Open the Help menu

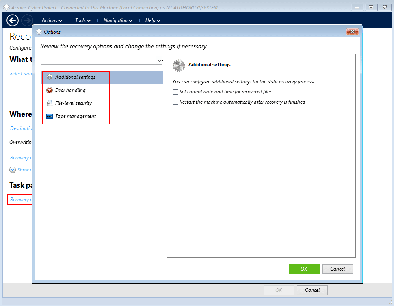pos(153,20)
